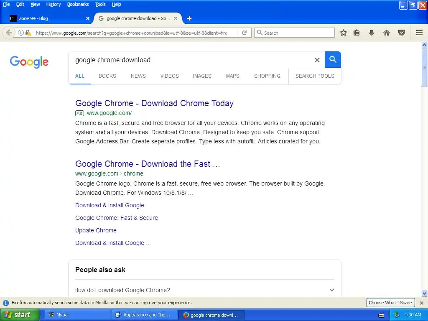Open the Help menu

point(116,4)
